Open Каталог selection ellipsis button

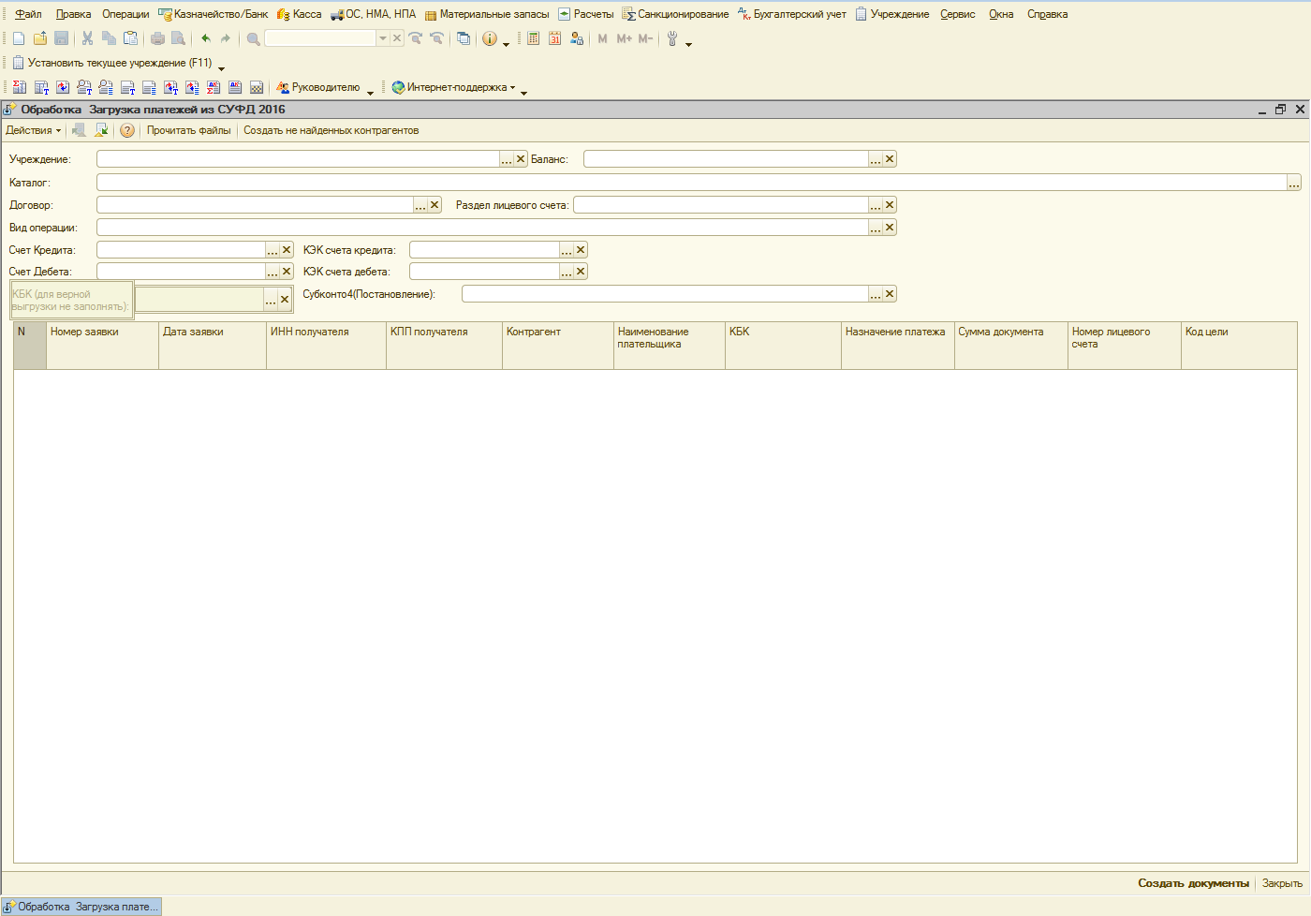coord(1294,183)
